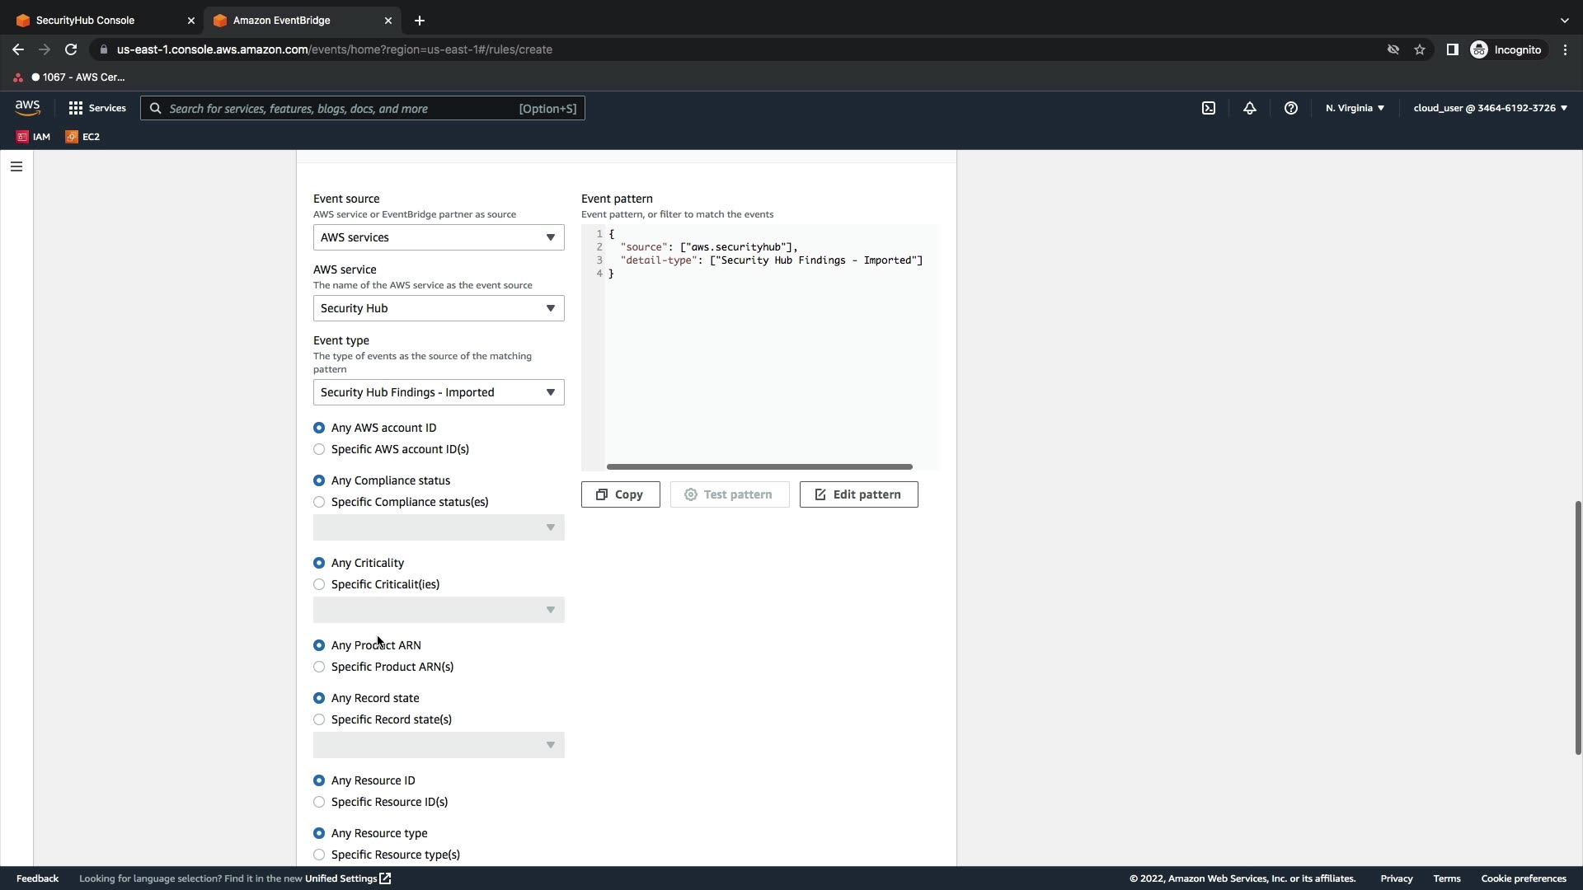Screen dimensions: 1583x890
Task: Open the Services grid menu
Action: tap(96, 108)
